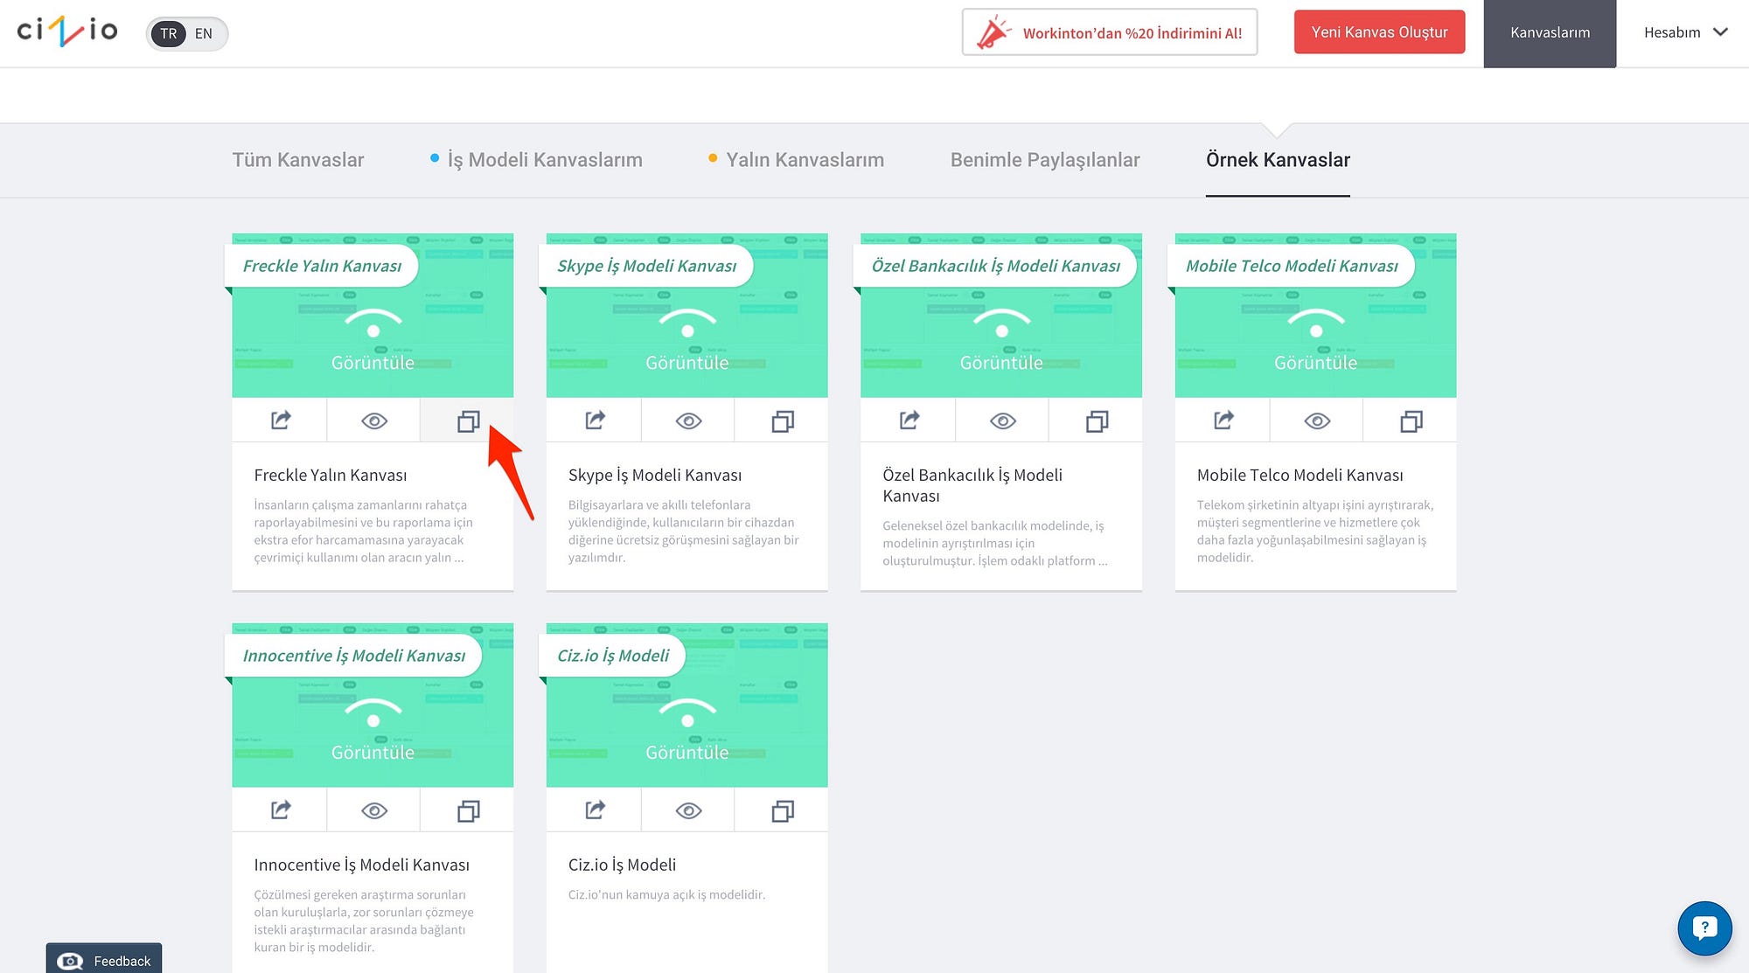This screenshot has height=973, width=1749.
Task: Click the Freckle Yalın Kanvası card title
Action: [x=331, y=475]
